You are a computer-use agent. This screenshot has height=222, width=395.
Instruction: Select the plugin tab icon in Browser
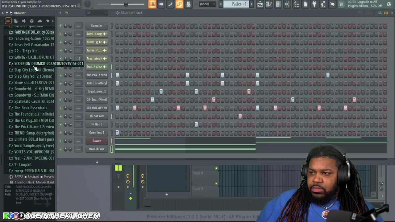[x=24, y=21]
